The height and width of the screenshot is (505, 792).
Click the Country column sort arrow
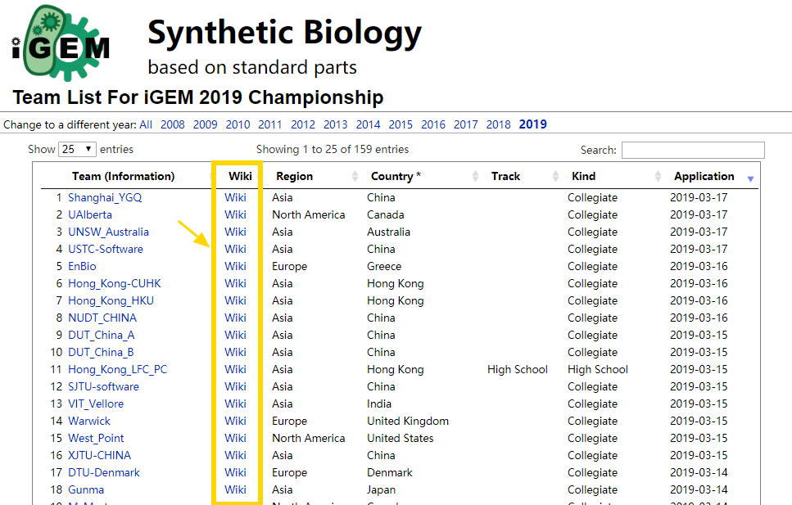tap(476, 175)
